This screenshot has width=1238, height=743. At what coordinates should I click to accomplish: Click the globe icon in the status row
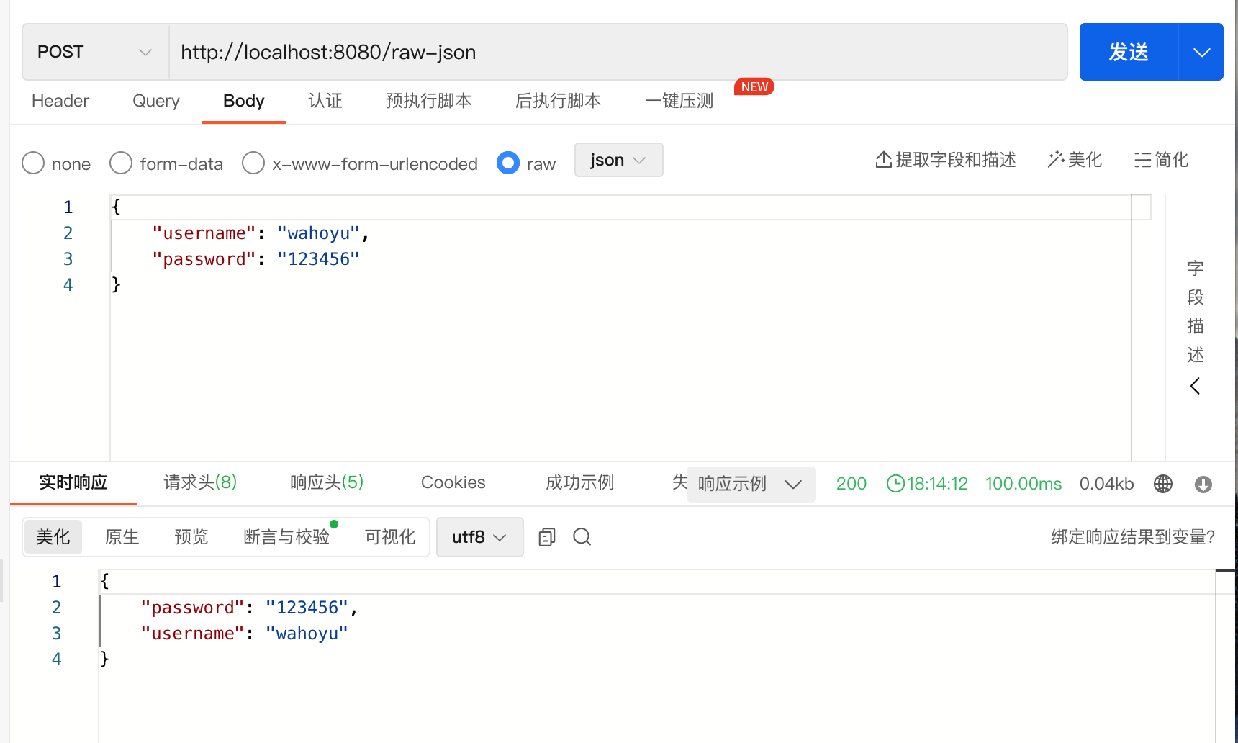pyautogui.click(x=1163, y=484)
